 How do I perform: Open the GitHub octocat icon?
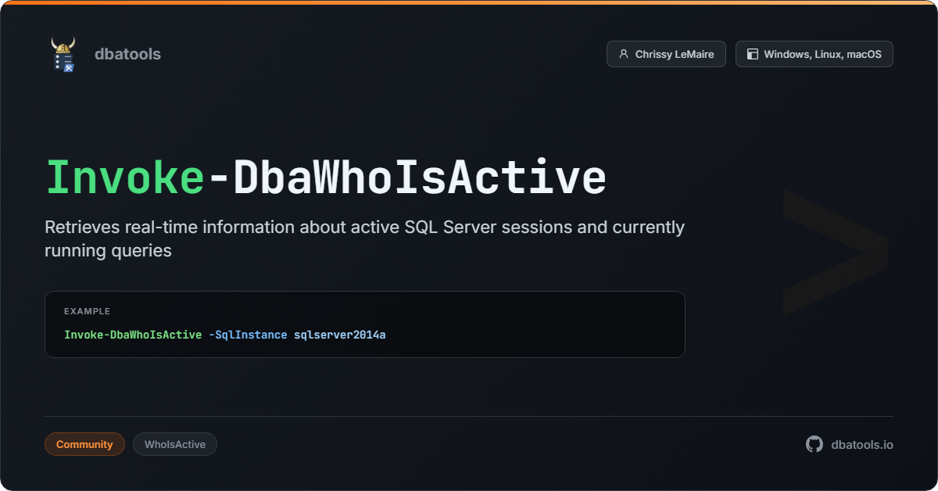814,444
